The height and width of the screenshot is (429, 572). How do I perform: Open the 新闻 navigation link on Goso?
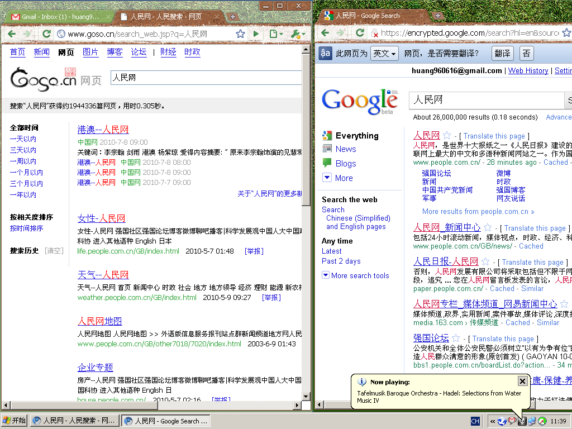(41, 52)
